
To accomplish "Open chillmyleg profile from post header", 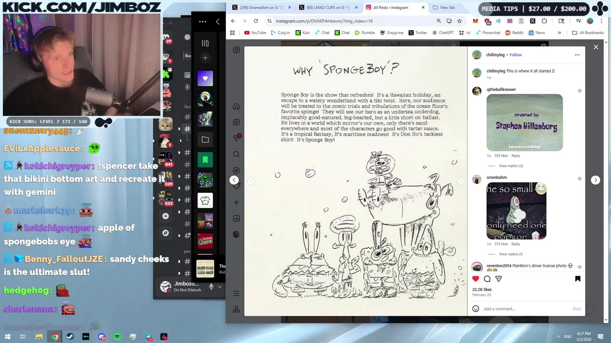I will coord(495,55).
